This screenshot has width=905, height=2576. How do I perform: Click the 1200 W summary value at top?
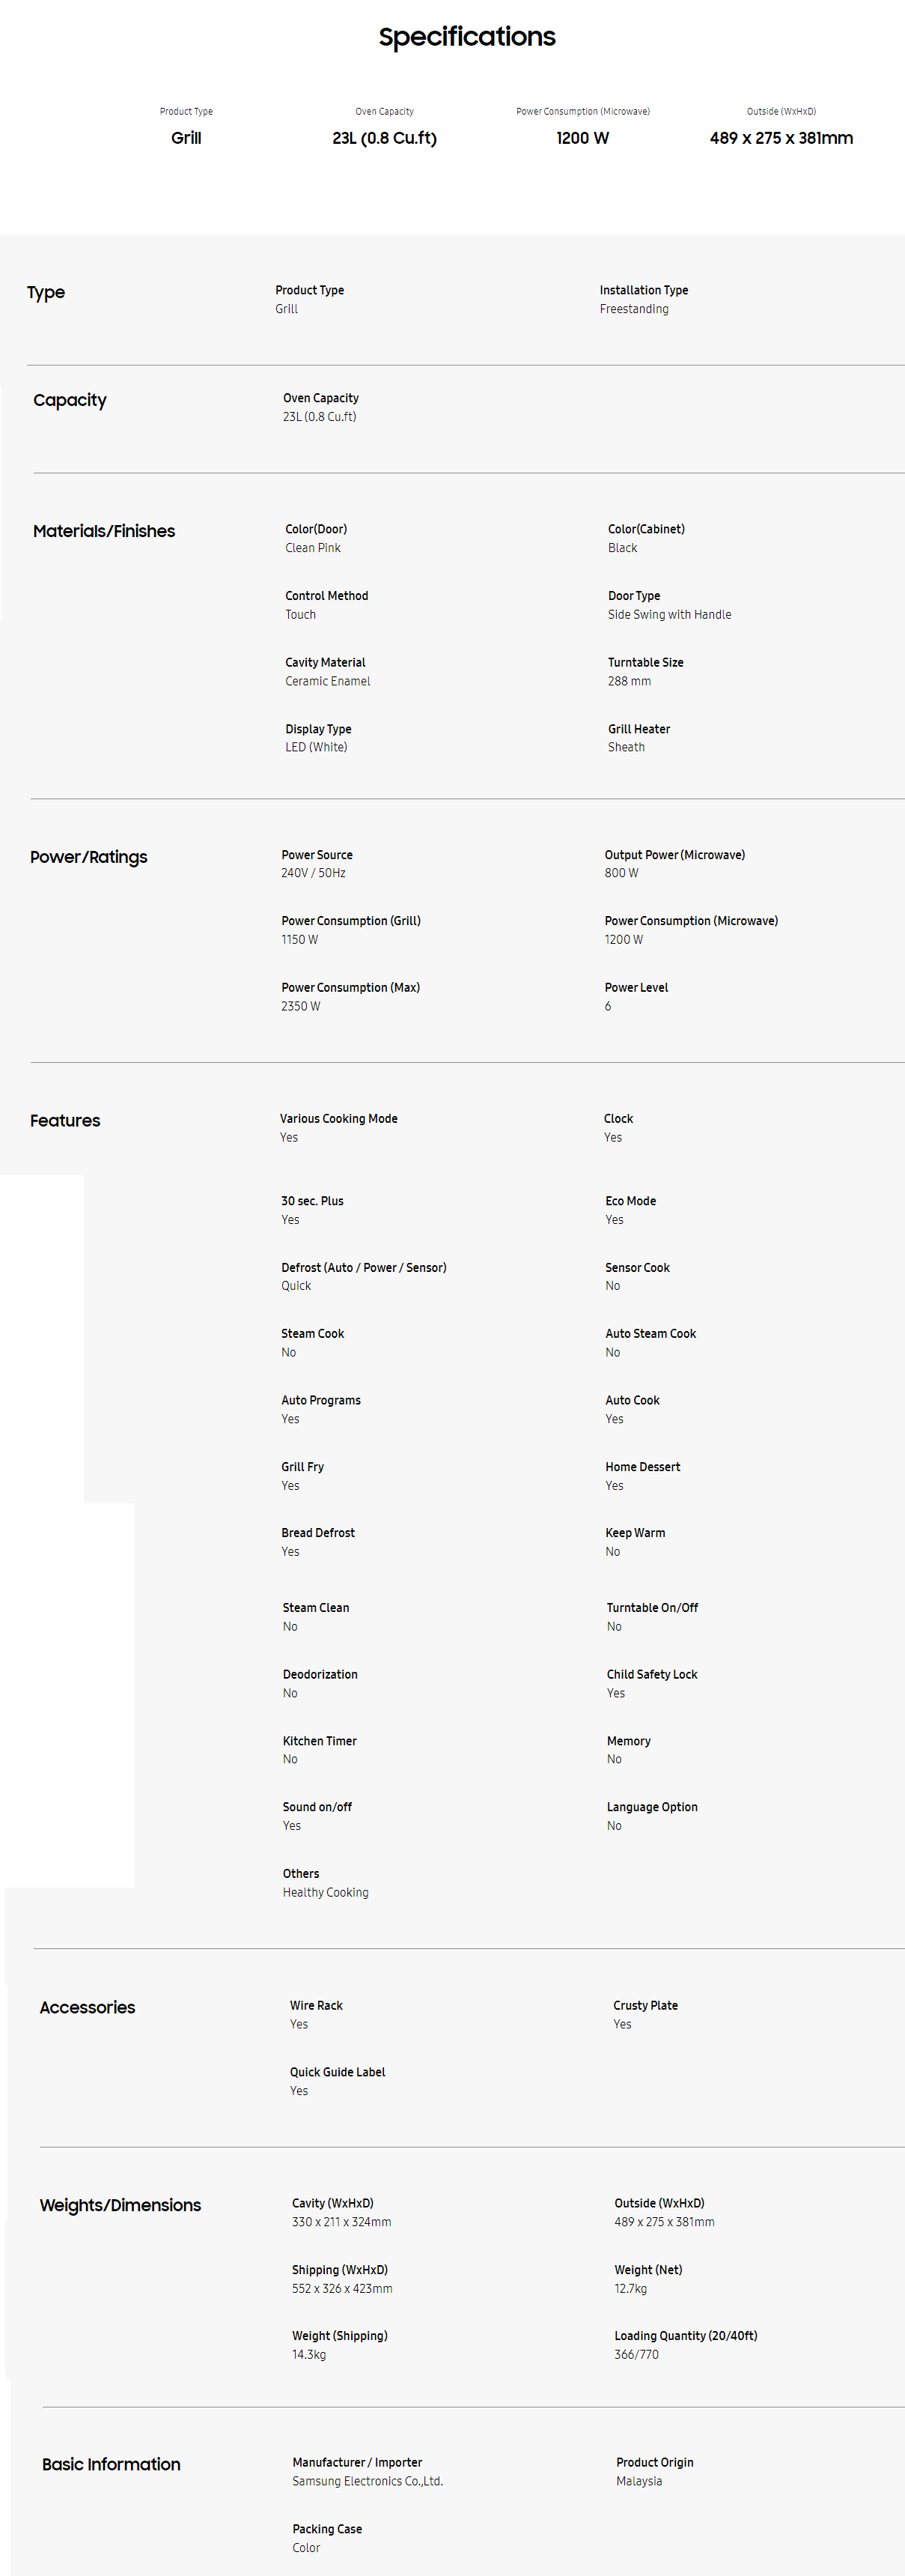click(x=582, y=138)
